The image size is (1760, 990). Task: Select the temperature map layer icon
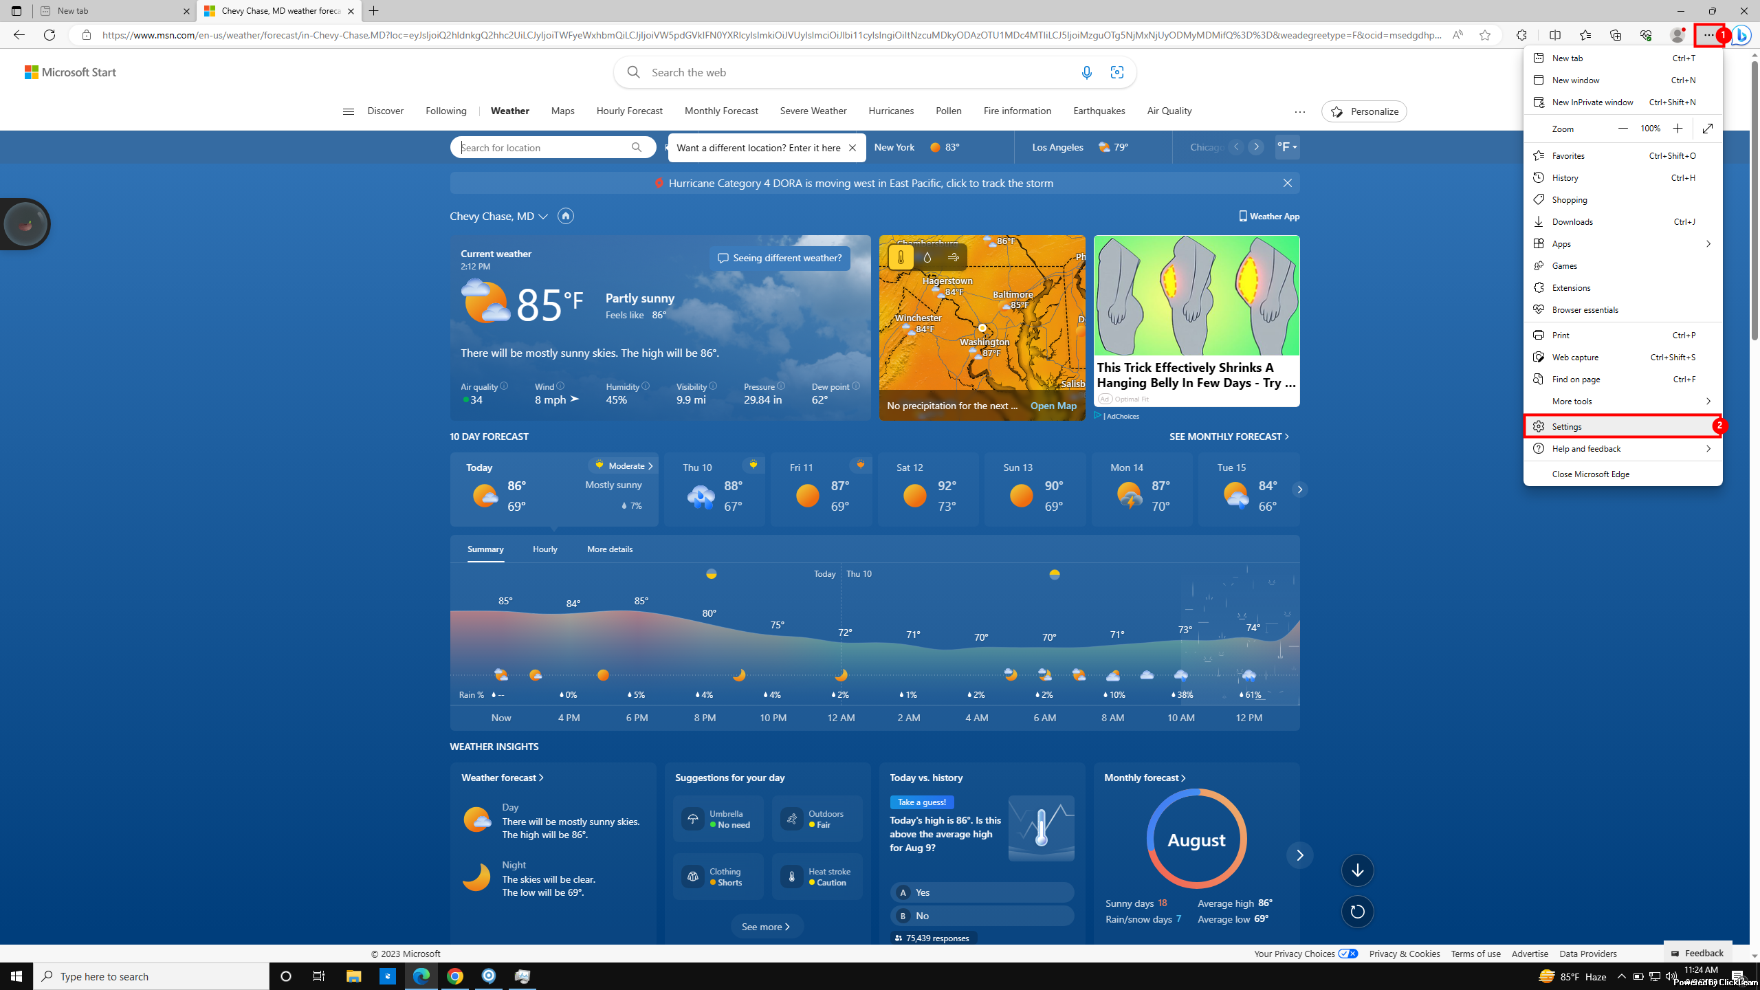click(x=901, y=257)
